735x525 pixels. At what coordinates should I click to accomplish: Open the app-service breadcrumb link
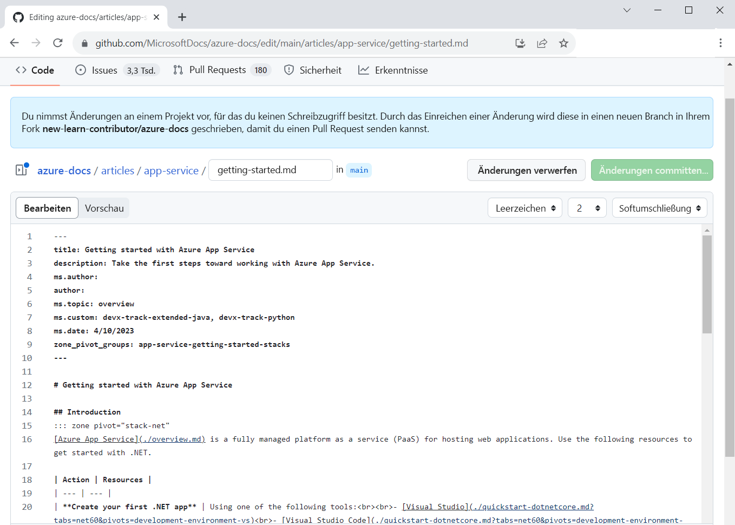pyautogui.click(x=171, y=170)
